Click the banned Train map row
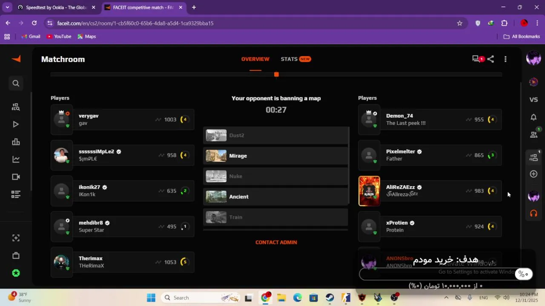 coord(276,217)
